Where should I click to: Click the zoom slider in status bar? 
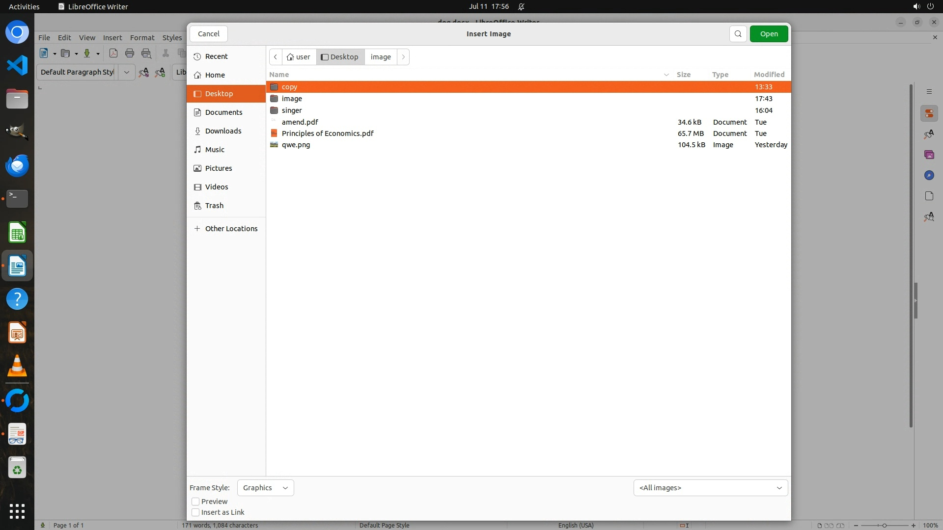coord(884,525)
